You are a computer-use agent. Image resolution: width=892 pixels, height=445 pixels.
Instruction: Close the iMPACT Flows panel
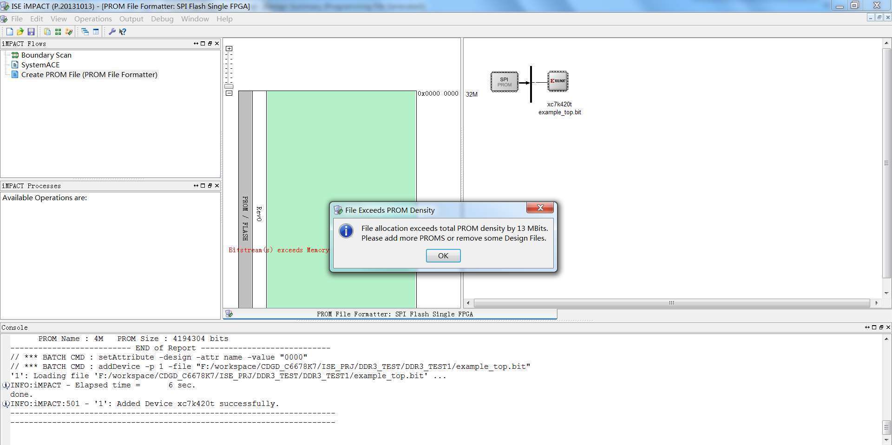click(x=216, y=43)
